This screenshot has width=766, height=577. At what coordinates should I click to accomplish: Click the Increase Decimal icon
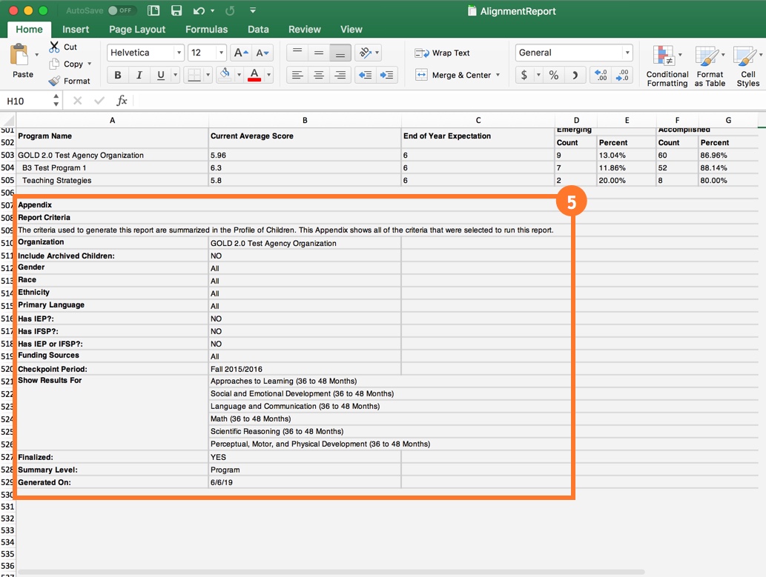[601, 75]
